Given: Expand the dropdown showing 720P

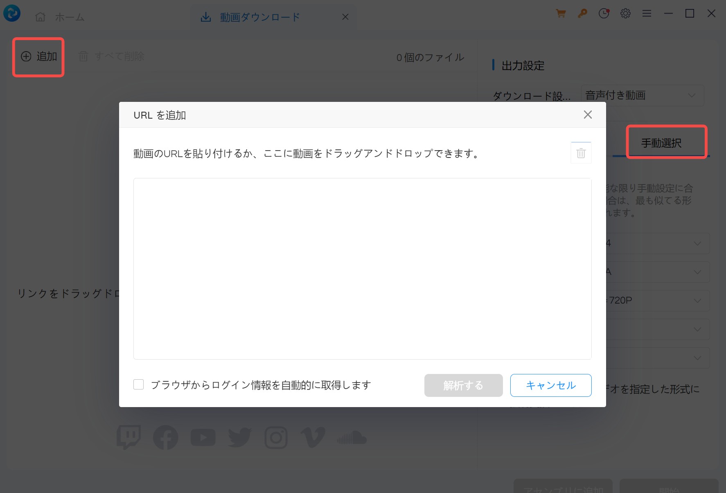Looking at the screenshot, I should (x=658, y=300).
